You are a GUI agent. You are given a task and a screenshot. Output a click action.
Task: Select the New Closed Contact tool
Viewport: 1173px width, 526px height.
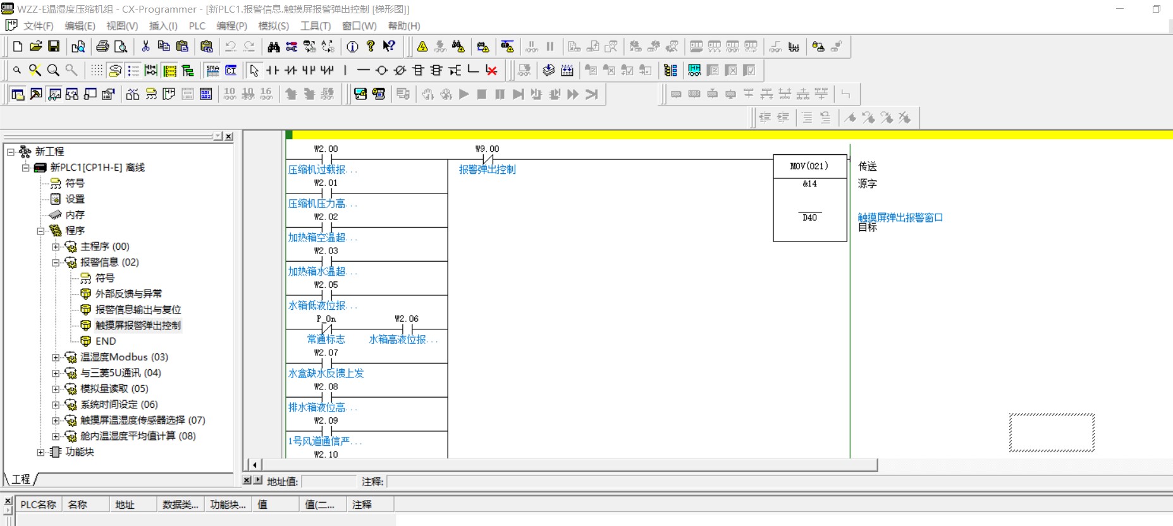click(291, 70)
